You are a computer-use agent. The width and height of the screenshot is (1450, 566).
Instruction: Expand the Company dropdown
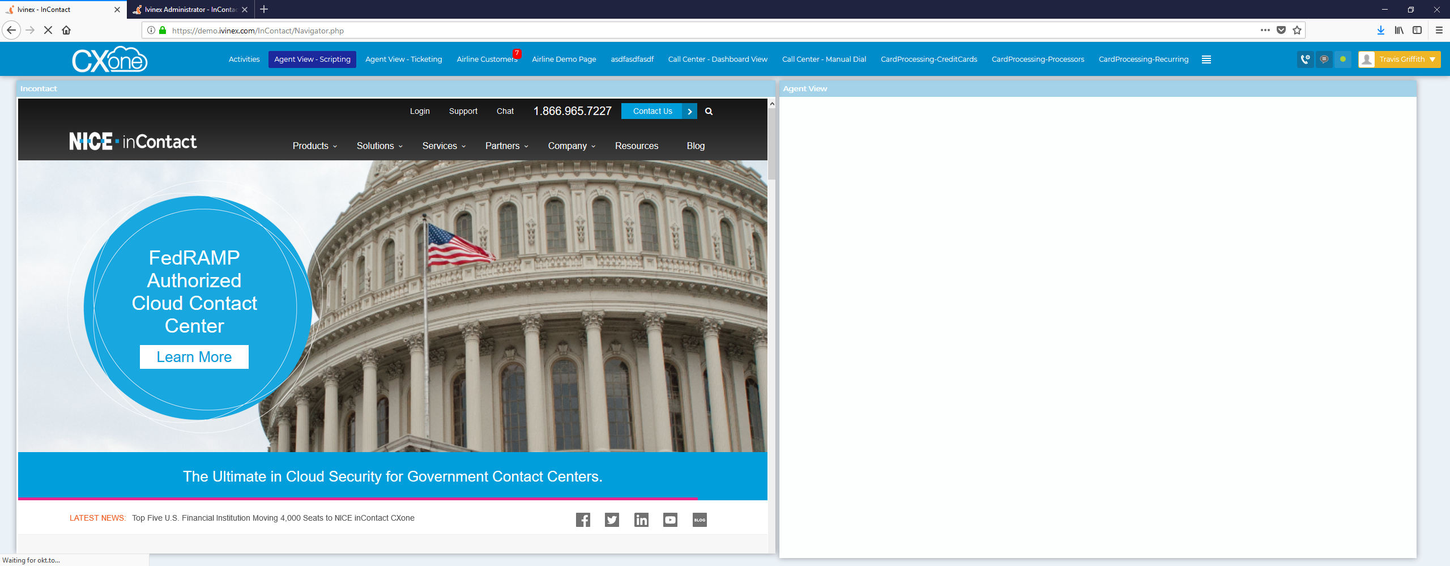(x=572, y=146)
